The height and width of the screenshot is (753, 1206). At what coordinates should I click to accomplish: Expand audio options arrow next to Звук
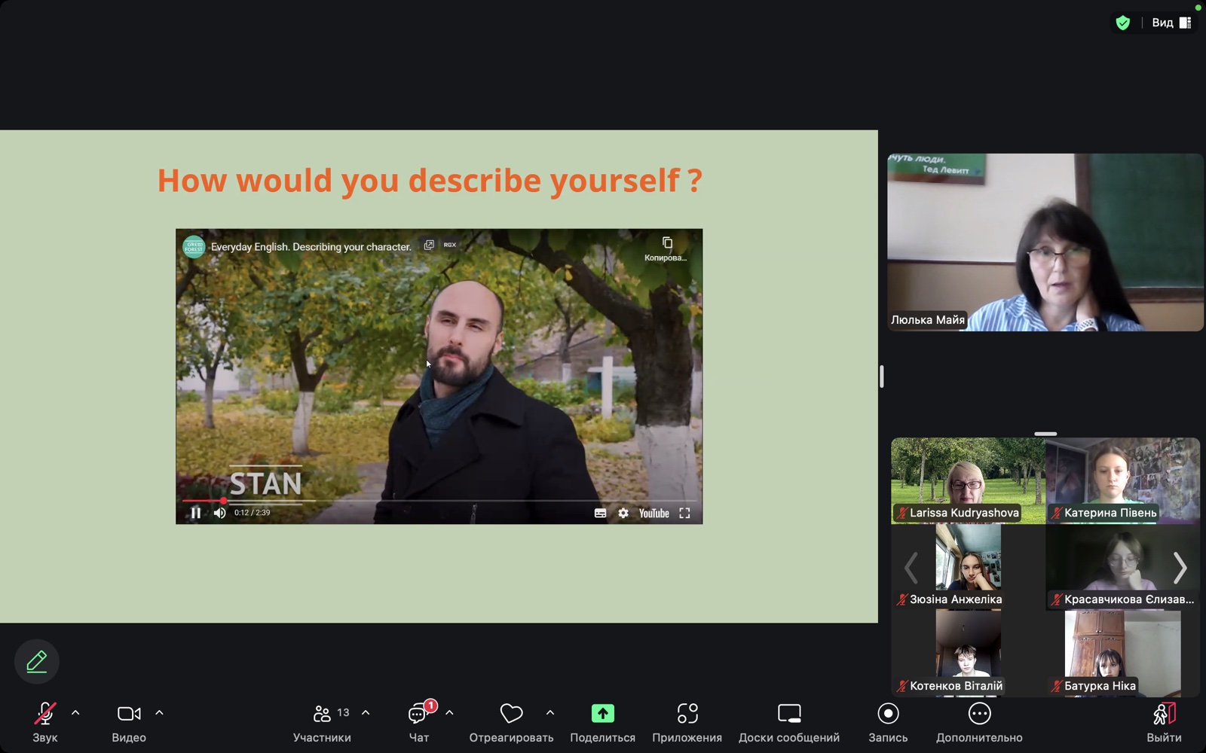(75, 712)
